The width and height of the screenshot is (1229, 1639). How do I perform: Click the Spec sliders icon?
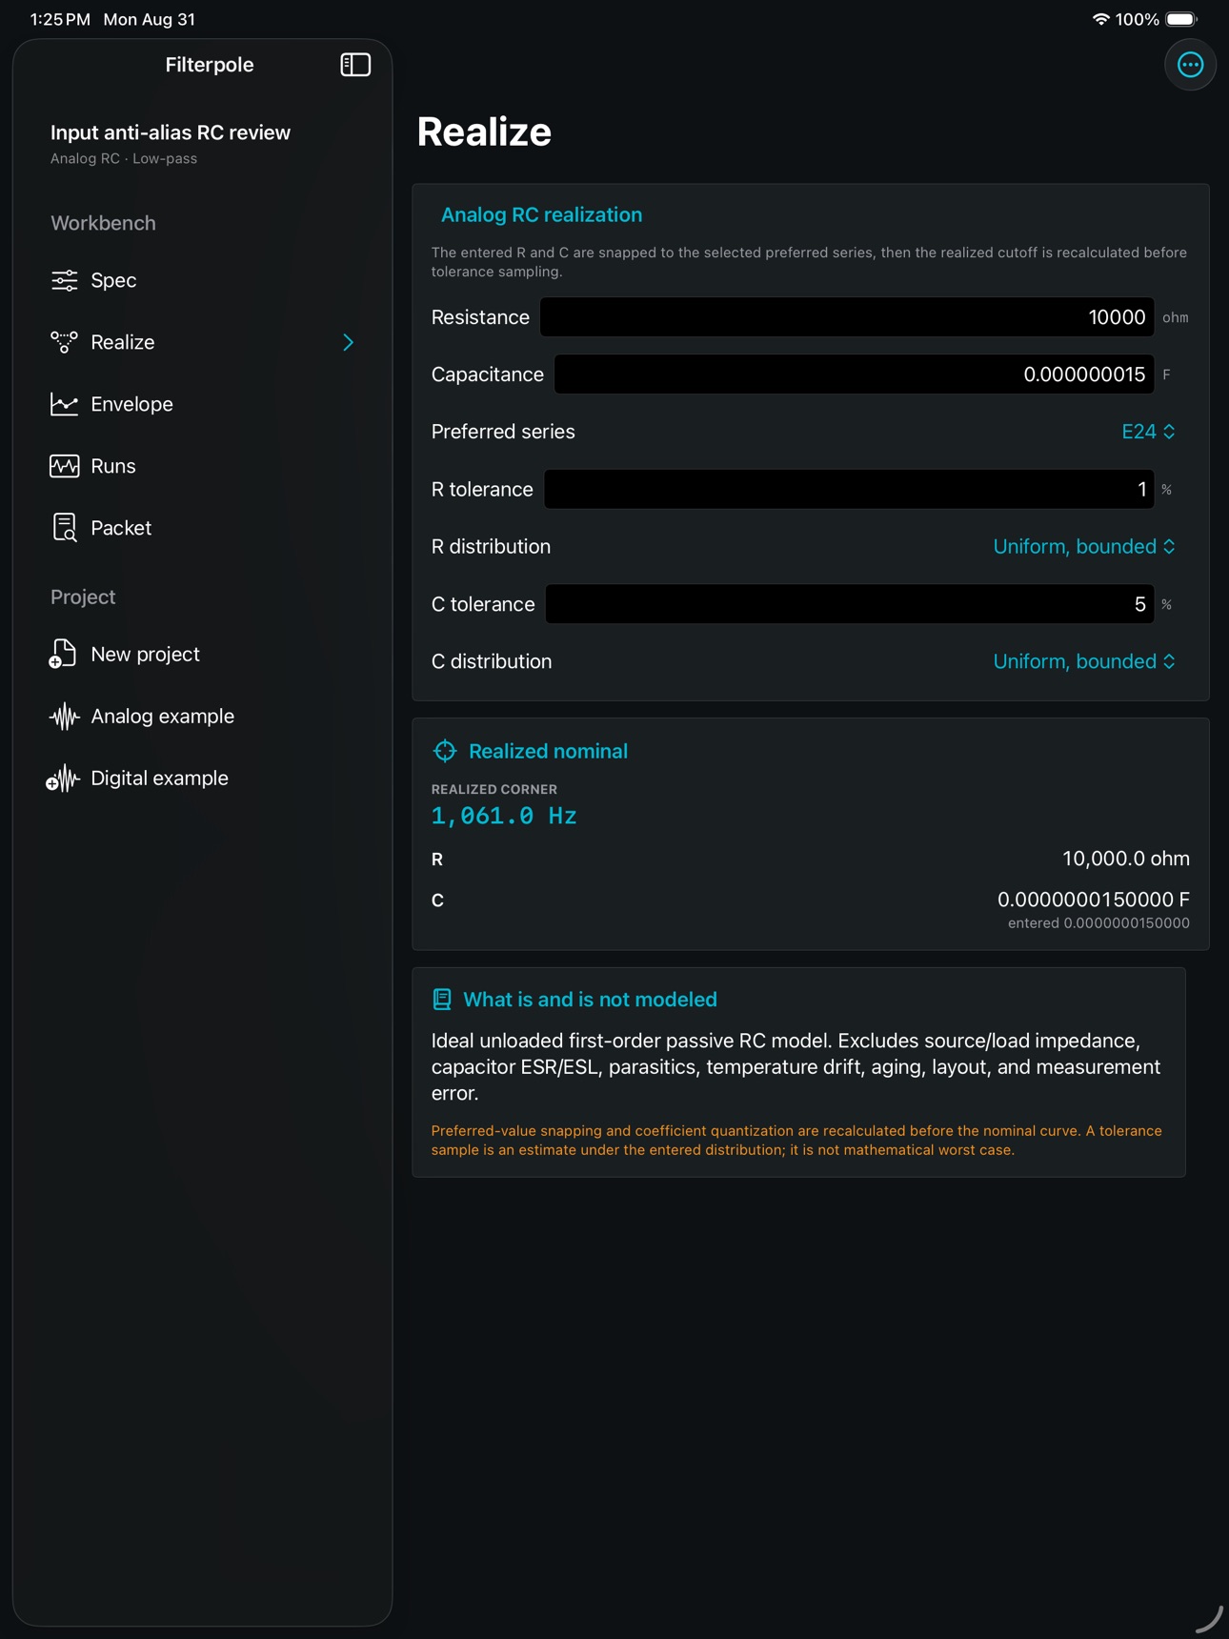tap(64, 280)
